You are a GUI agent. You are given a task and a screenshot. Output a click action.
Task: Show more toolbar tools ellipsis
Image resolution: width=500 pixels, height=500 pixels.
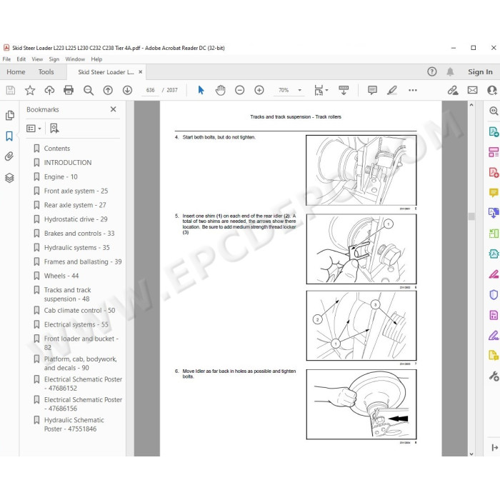pos(413,90)
